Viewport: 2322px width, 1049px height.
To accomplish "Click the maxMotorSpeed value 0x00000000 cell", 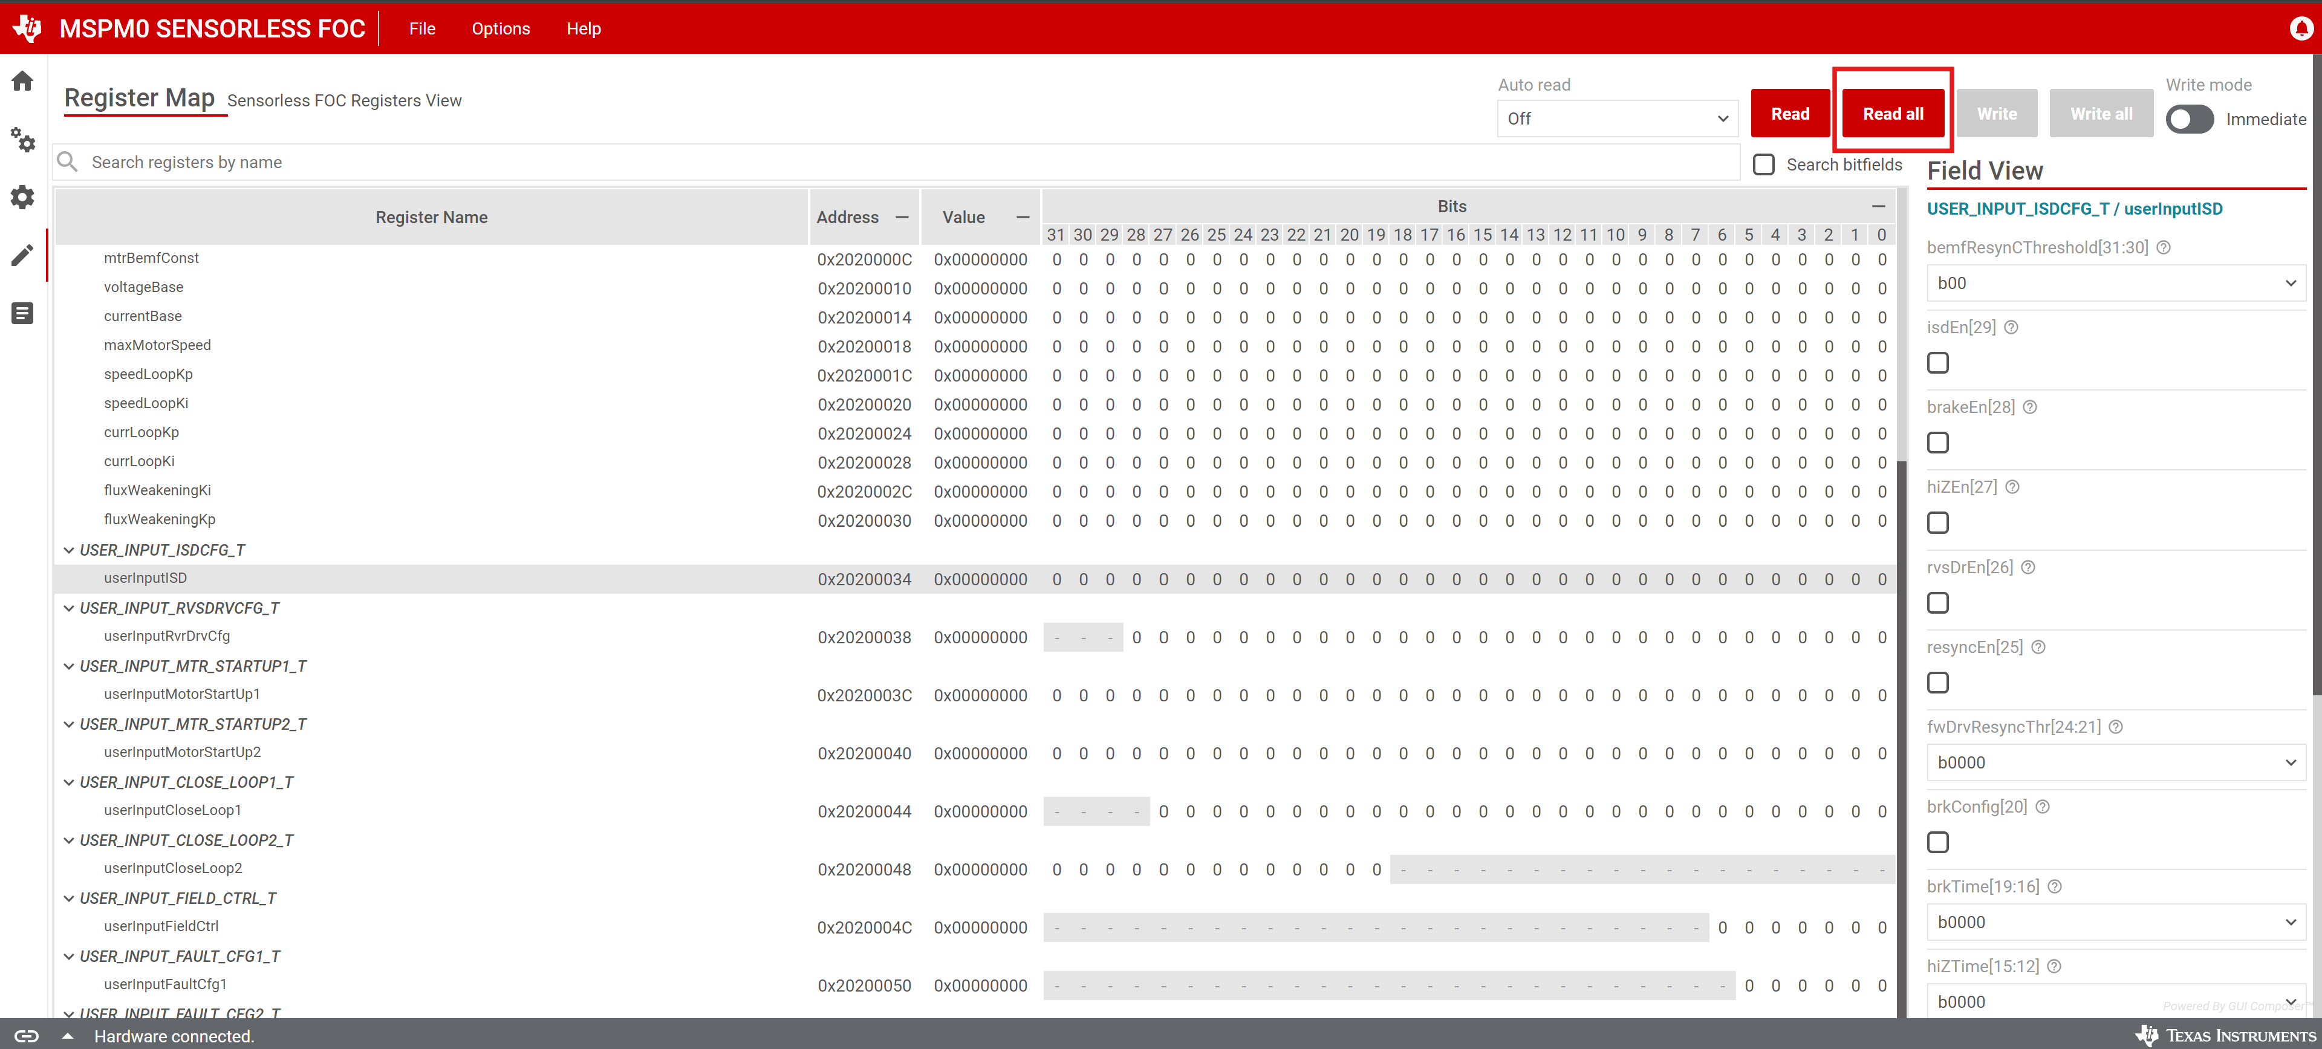I will coord(980,346).
